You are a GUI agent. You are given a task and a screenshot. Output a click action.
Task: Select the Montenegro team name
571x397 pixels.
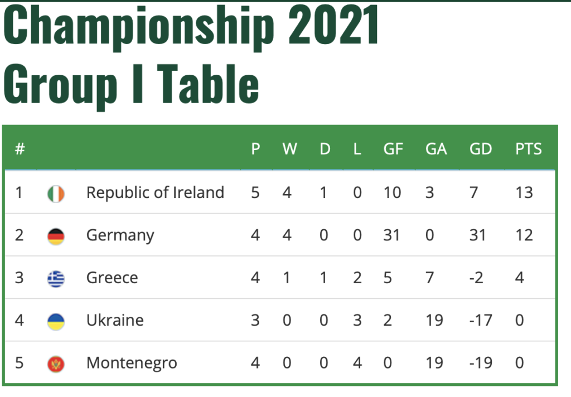(132, 364)
